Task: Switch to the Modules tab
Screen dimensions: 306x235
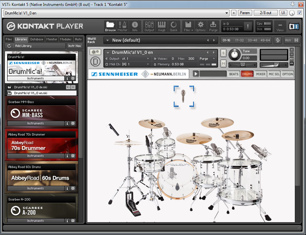Action: [66, 39]
